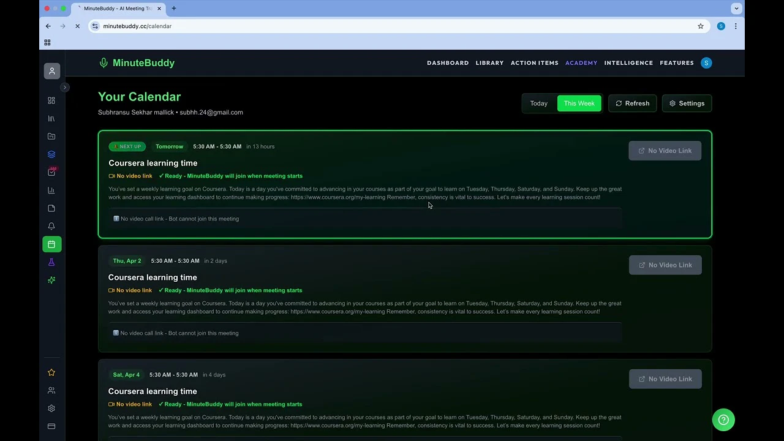Click the address bar showing minutebuddy.cc/calendar
The image size is (784, 441).
point(398,26)
